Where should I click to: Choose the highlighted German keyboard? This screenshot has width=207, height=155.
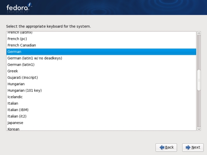tap(101, 52)
